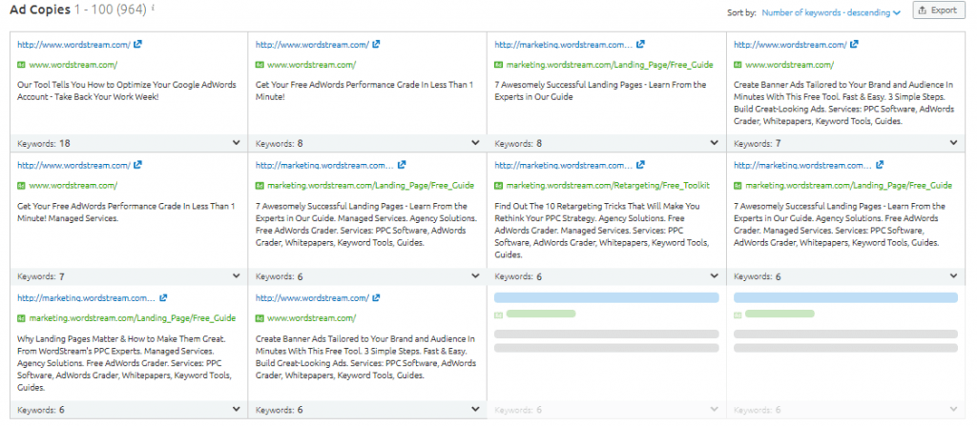Click 'Why Landing Pages Matter & How to Make Them Great' text
Screen dimensions: 977x426
(x=125, y=363)
